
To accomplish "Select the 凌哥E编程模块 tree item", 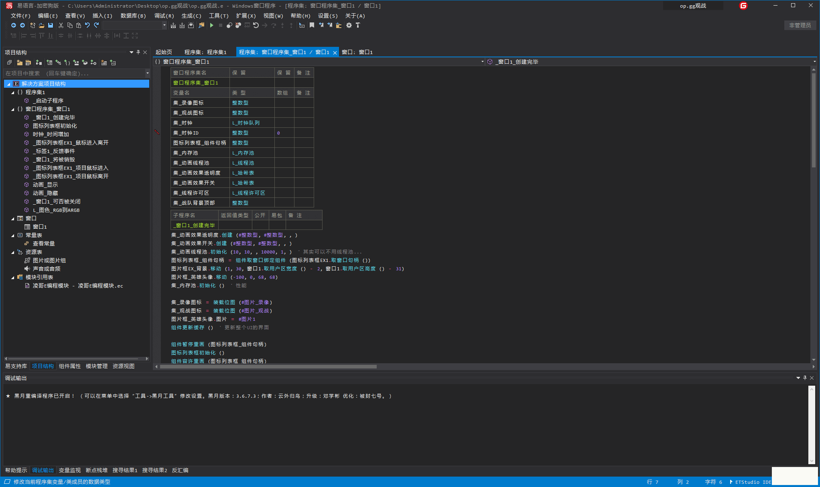I will pos(78,286).
